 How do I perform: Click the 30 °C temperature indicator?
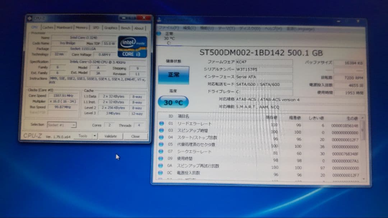pos(173,102)
